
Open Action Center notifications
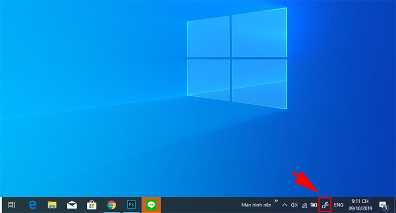pyautogui.click(x=384, y=205)
